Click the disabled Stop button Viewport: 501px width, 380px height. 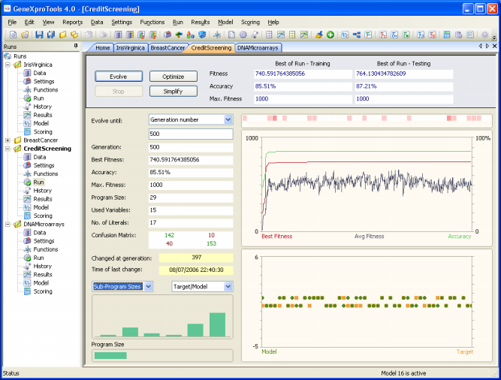pyautogui.click(x=119, y=92)
